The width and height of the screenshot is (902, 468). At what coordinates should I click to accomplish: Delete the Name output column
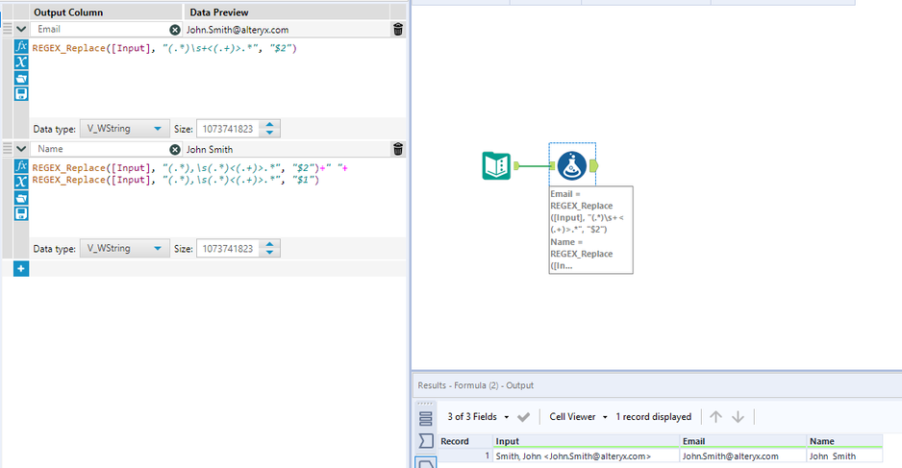[x=398, y=149]
